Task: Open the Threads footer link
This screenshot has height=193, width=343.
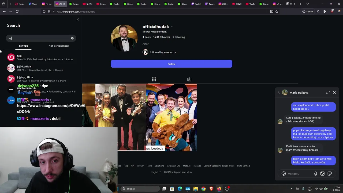Action: point(197,166)
